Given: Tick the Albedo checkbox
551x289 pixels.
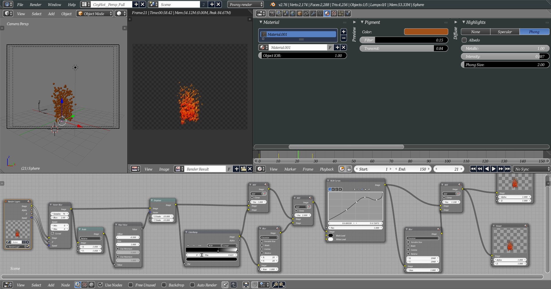Looking at the screenshot, I should [464, 40].
